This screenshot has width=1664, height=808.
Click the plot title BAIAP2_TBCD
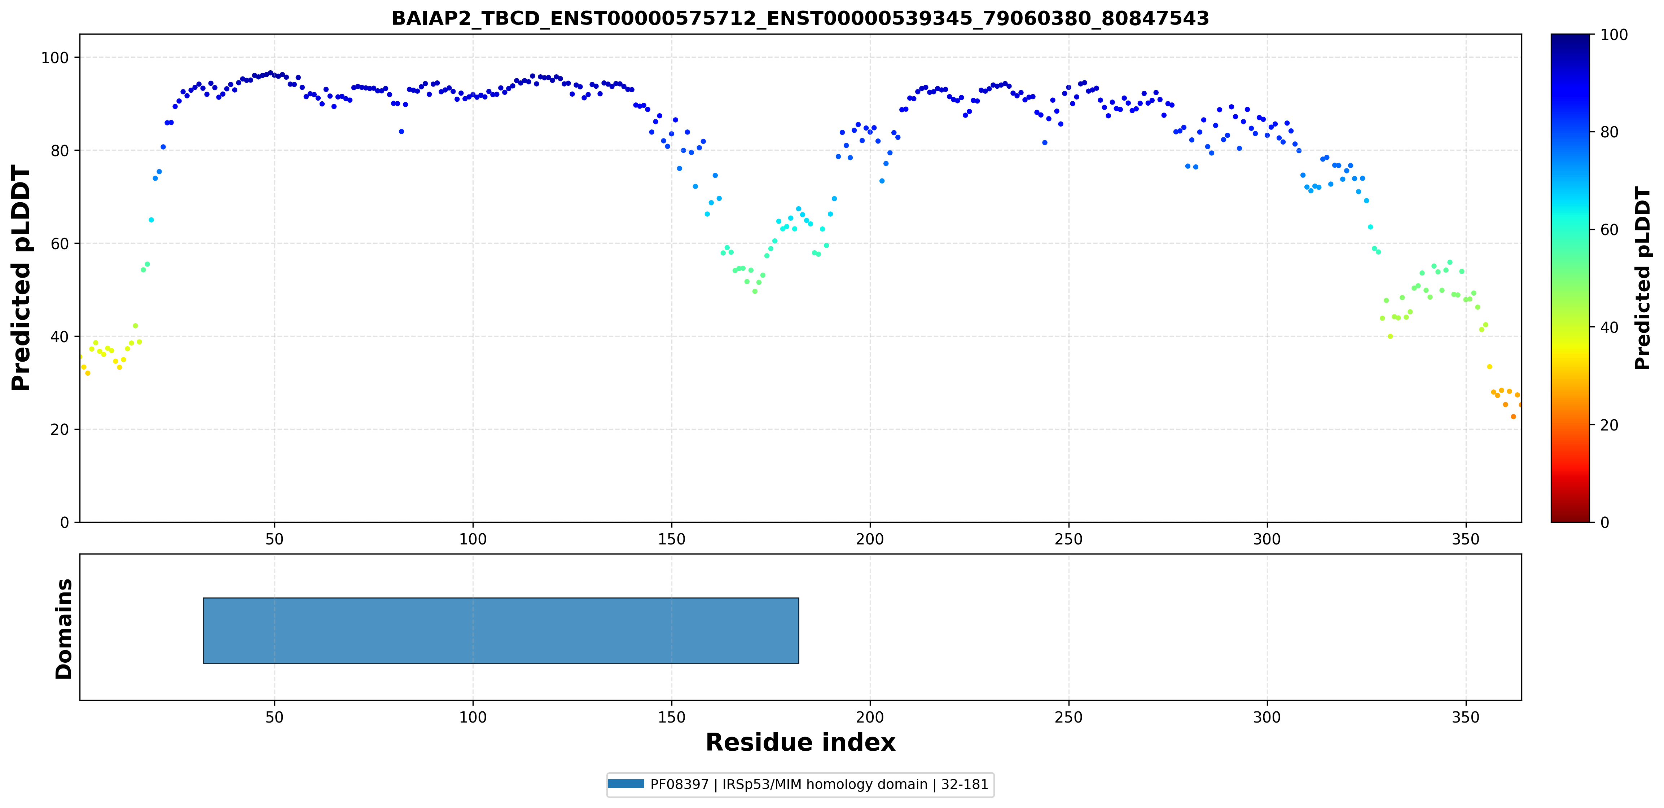tap(800, 18)
